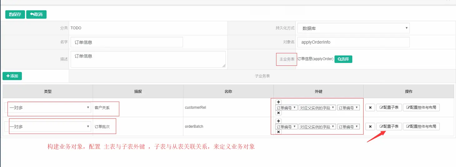Image resolution: width=456 pixels, height=167 pixels.
Task: Open 对应父实例的字段 dropdown in customerRel row
Action: 317,107
